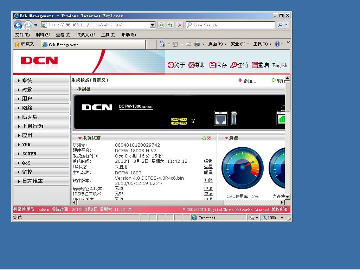This screenshot has height=270, width=360.
Task: Expand the 防火墙 sidebar menu
Action: [x=41, y=117]
